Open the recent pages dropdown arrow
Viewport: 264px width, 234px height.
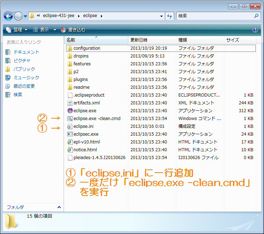point(26,16)
